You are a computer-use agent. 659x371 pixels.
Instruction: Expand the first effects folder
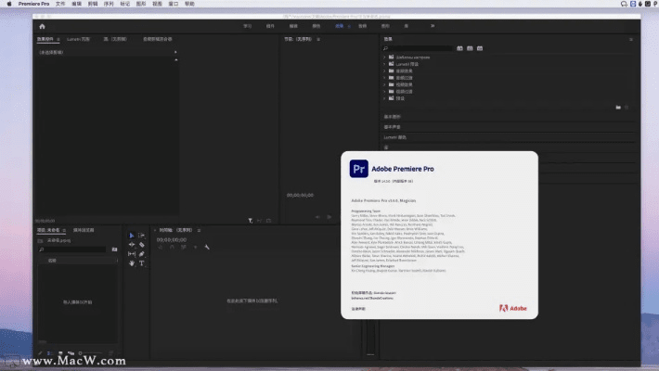(x=384, y=58)
